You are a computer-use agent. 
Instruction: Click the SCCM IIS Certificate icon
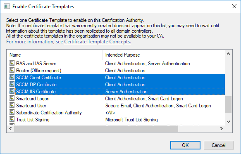tap(12, 91)
